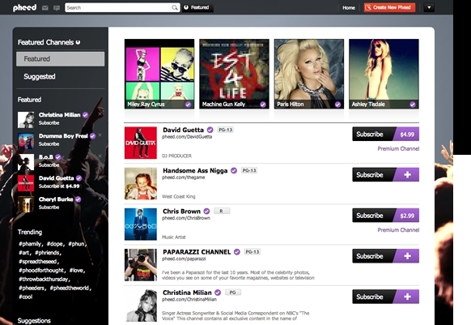The image size is (471, 325).
Task: Click plus icon beside Christina Milian subscribe
Action: tap(407, 297)
